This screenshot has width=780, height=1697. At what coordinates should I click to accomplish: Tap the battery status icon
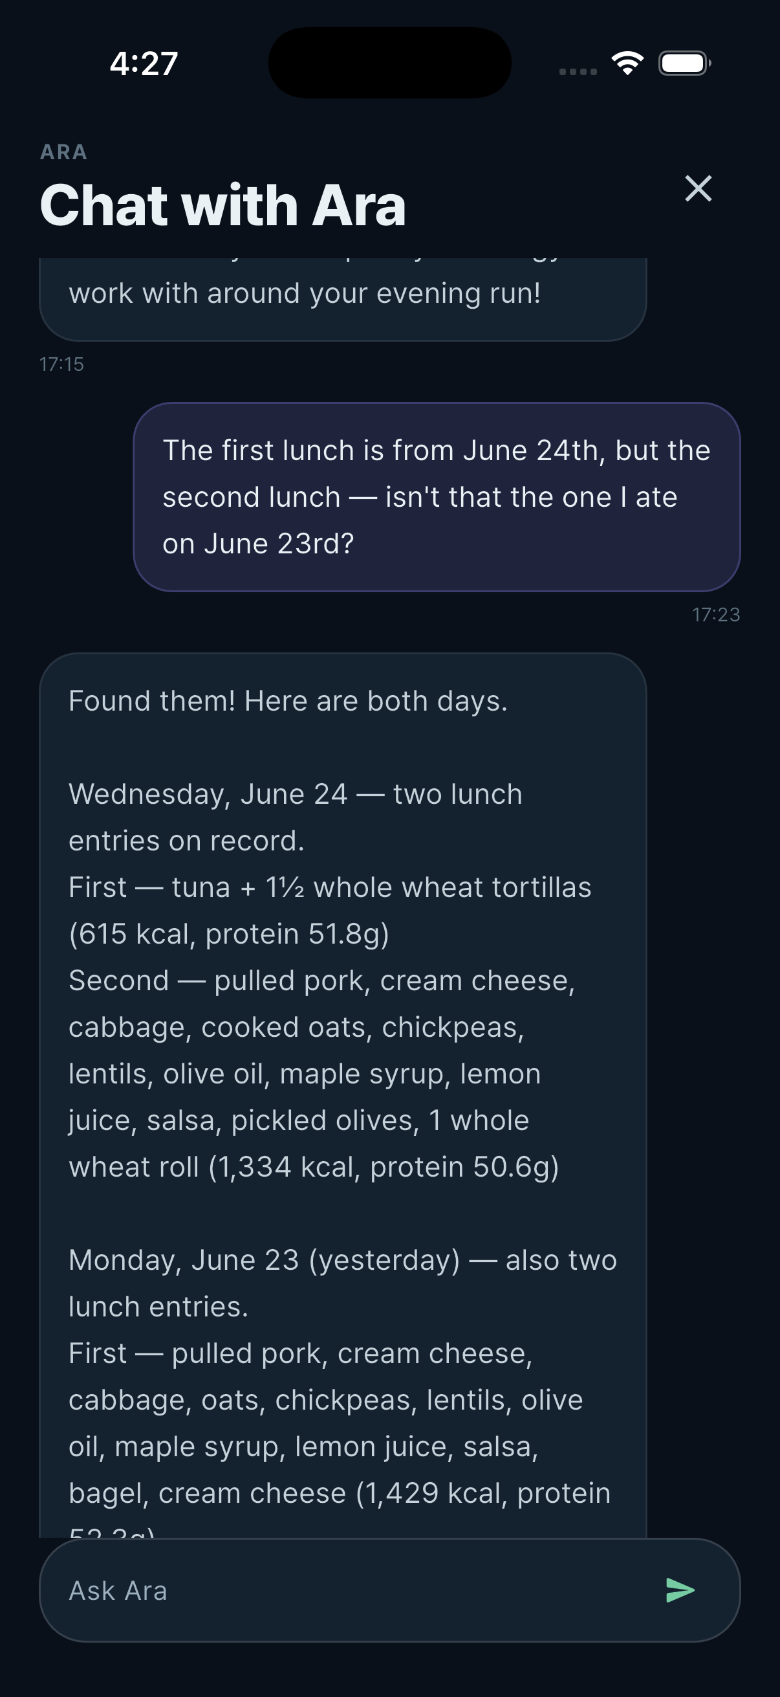pyautogui.click(x=684, y=63)
